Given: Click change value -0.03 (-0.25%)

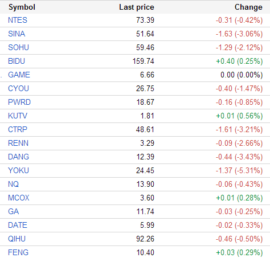Looking at the screenshot, I should tap(239, 211).
